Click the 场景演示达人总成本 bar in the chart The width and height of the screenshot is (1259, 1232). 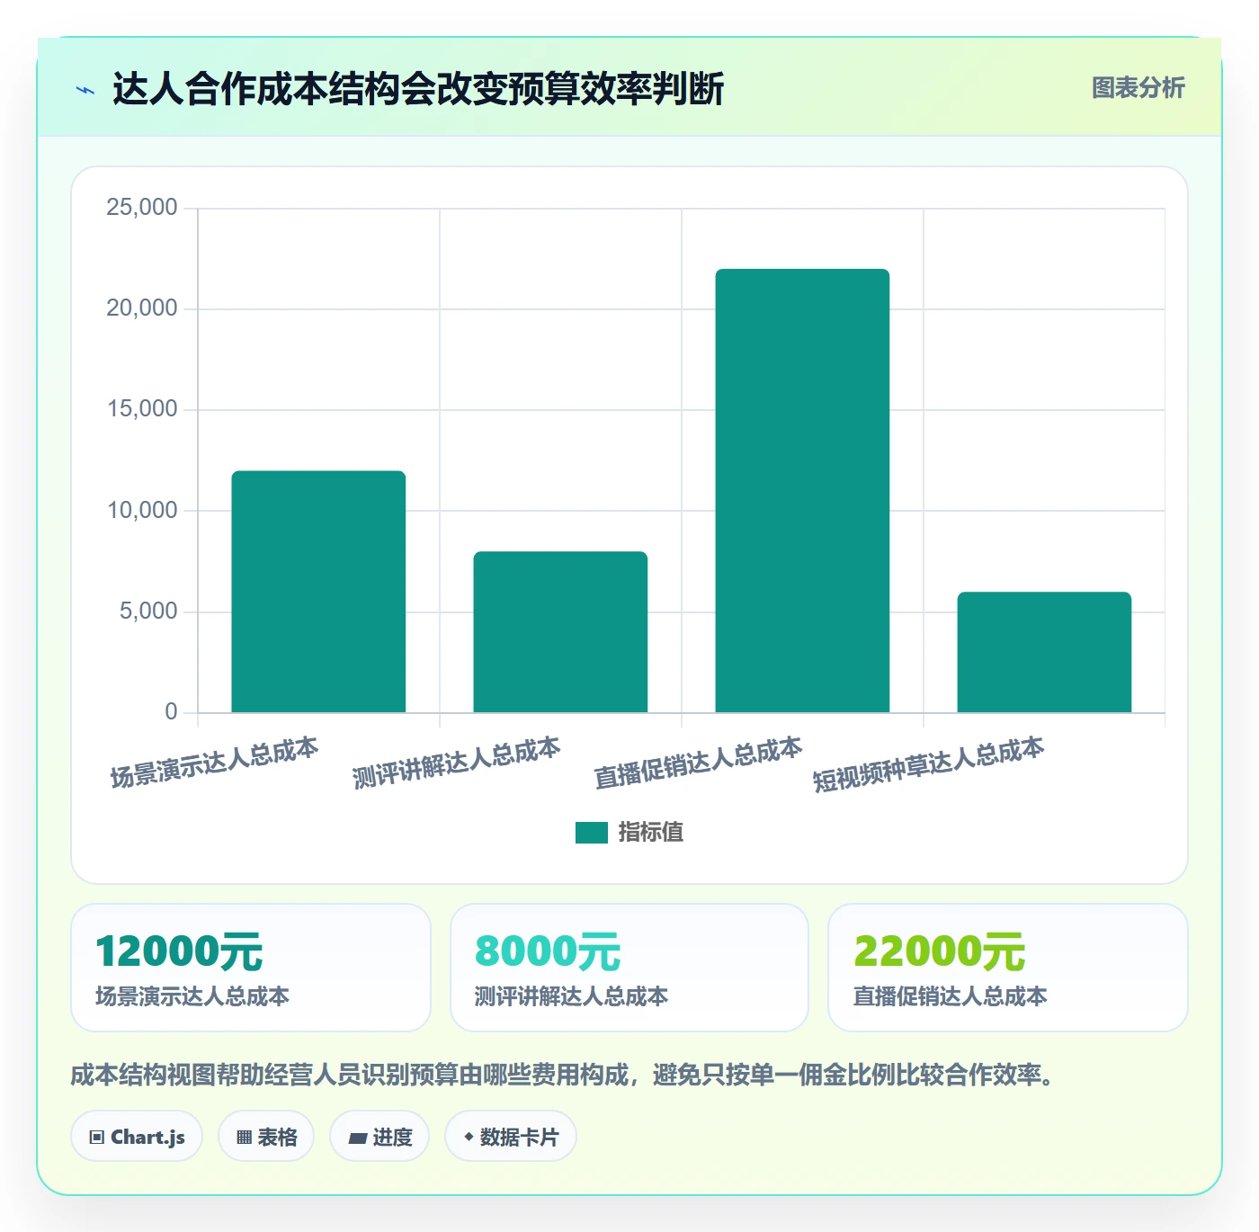point(318,592)
